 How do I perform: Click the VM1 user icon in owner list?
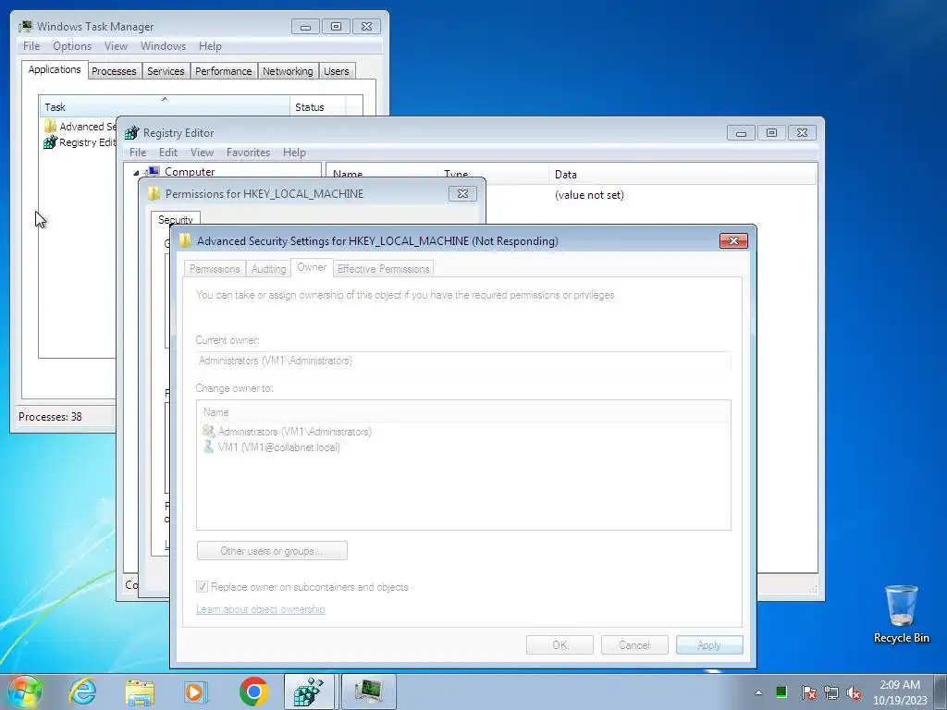click(x=208, y=447)
